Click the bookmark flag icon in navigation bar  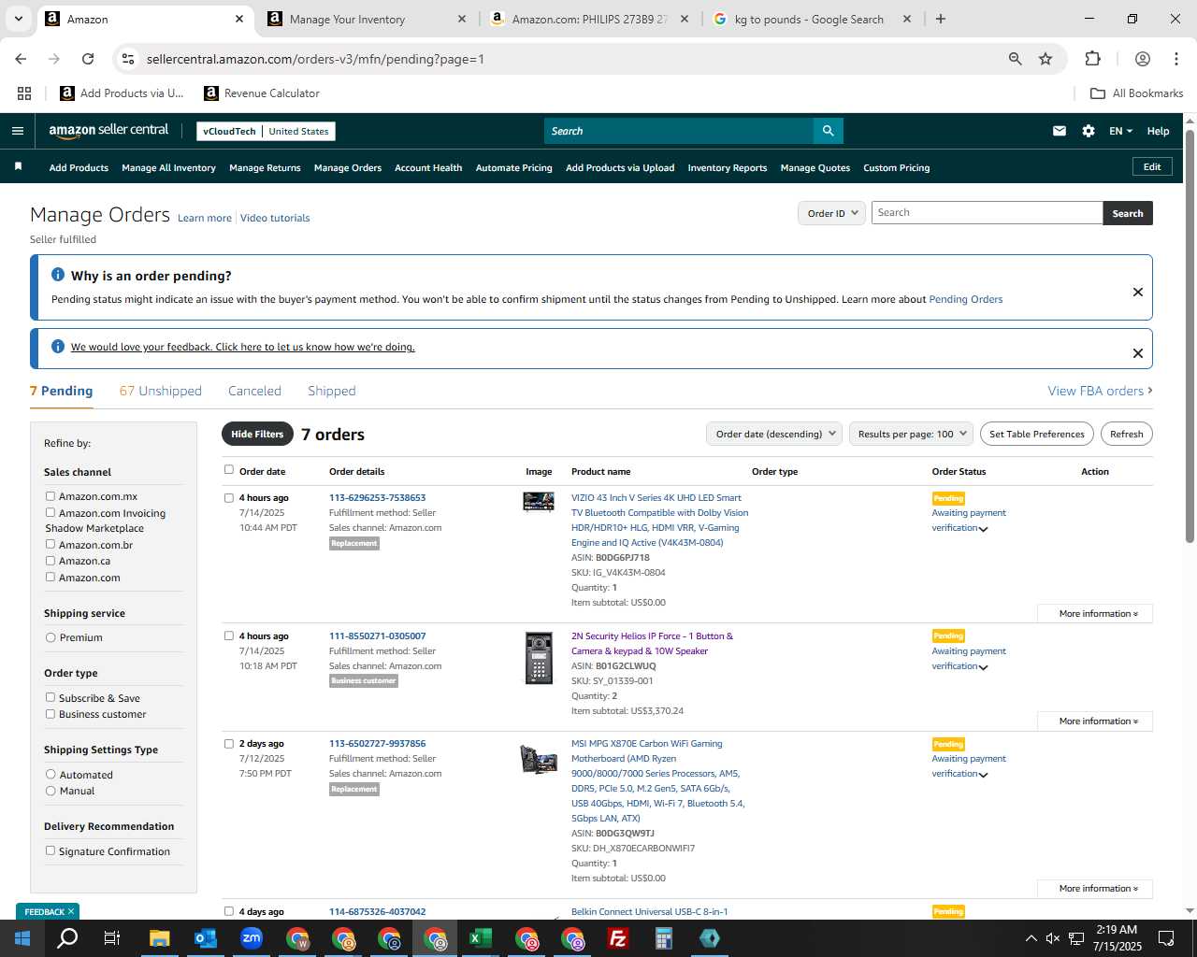(x=18, y=166)
